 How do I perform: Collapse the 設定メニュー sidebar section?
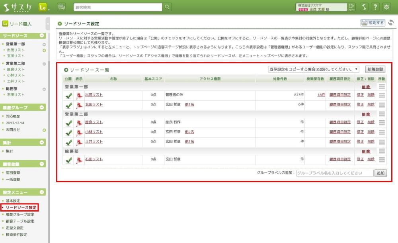[42, 193]
